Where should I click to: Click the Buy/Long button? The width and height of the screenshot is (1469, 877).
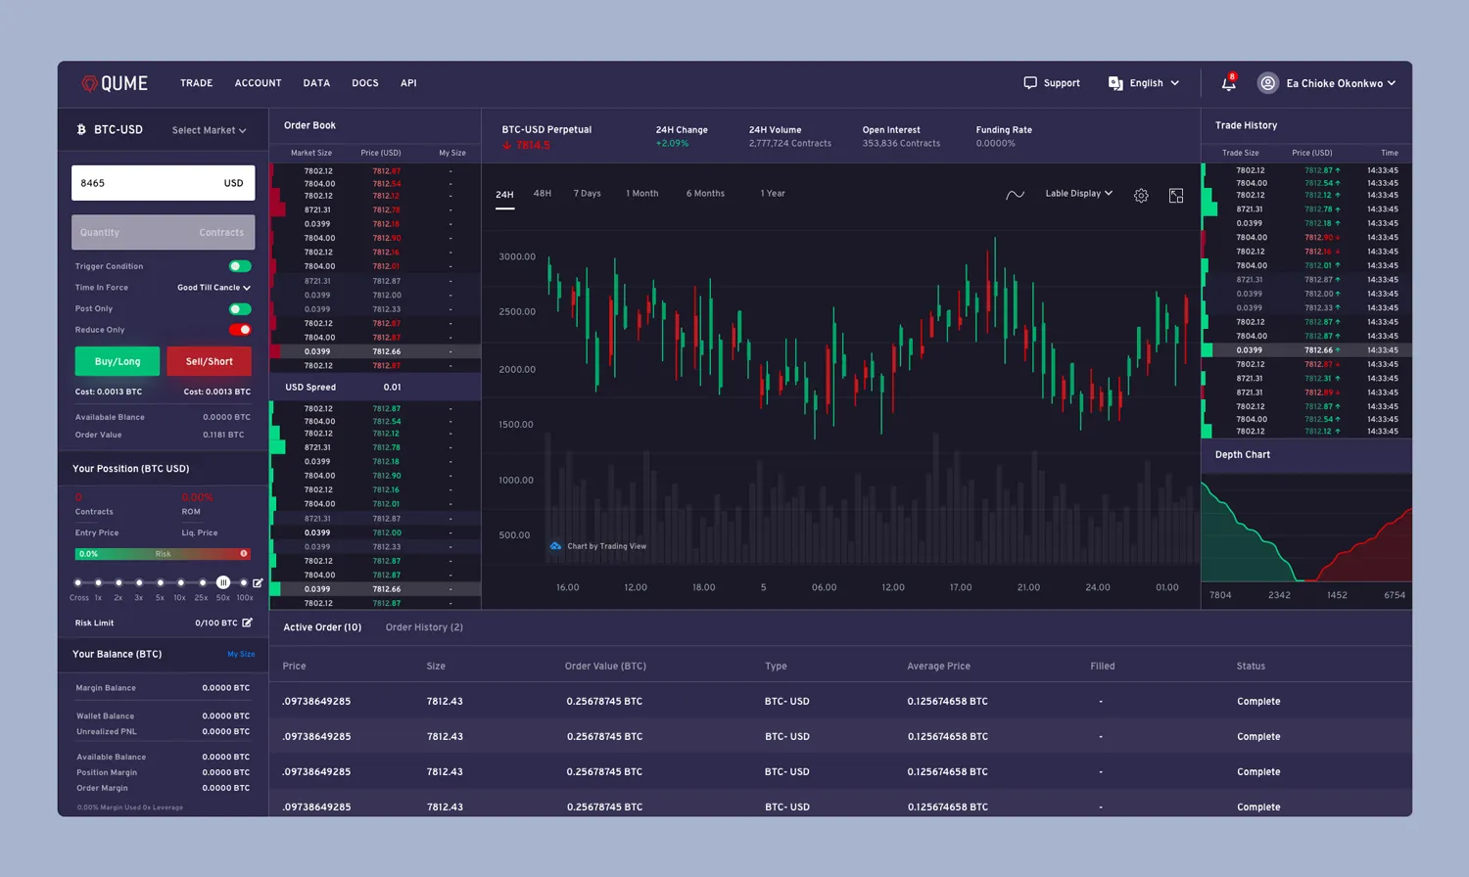(118, 361)
